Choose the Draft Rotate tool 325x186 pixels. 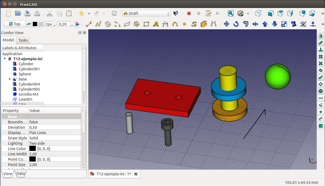(x=236, y=24)
